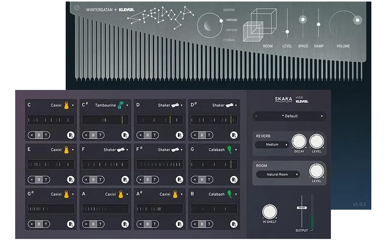The height and width of the screenshot is (241, 386).
Task: Click the Shaker icon on pad D#
Action: coord(229,105)
